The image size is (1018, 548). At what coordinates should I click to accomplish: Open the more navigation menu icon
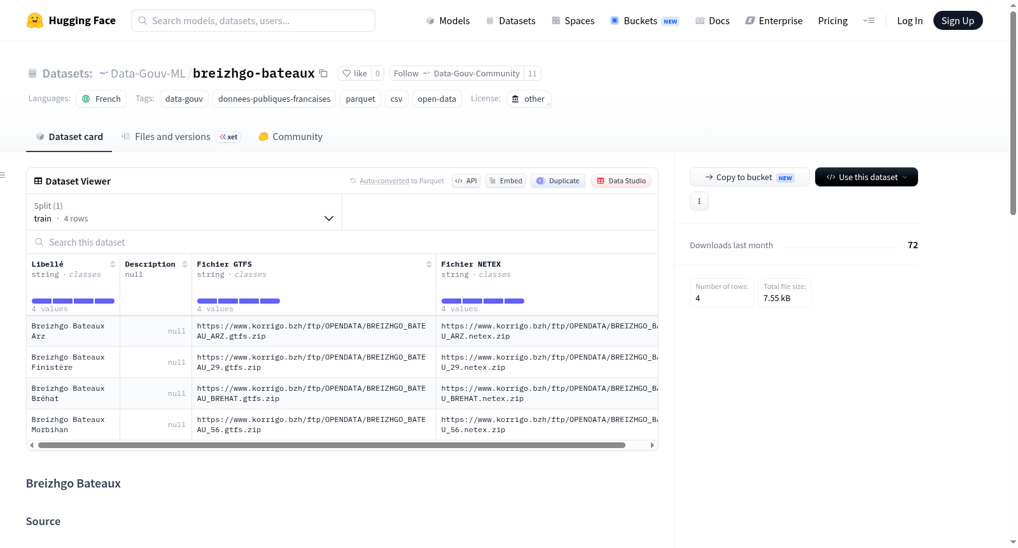(x=868, y=20)
